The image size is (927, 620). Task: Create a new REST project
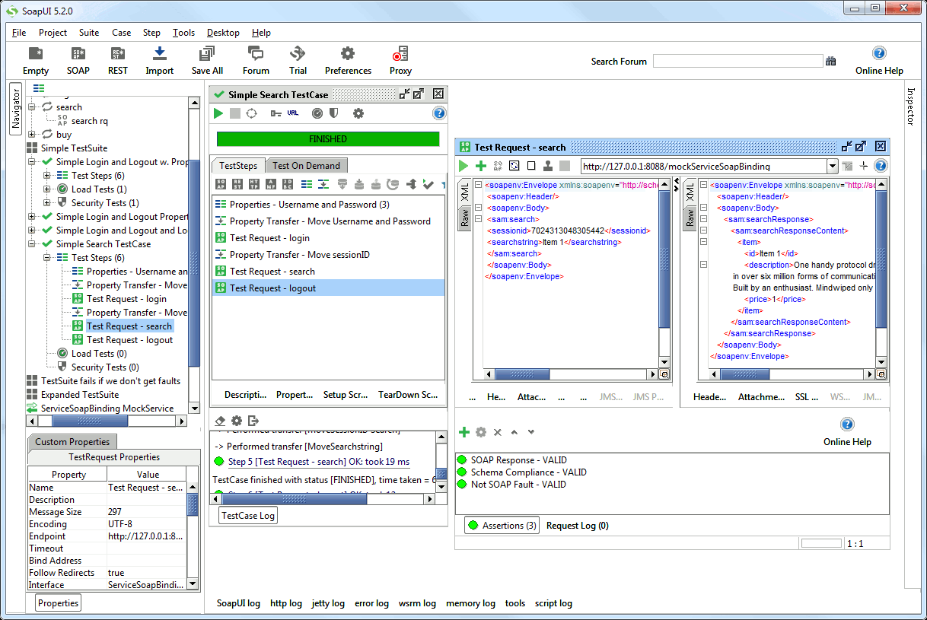(x=118, y=61)
